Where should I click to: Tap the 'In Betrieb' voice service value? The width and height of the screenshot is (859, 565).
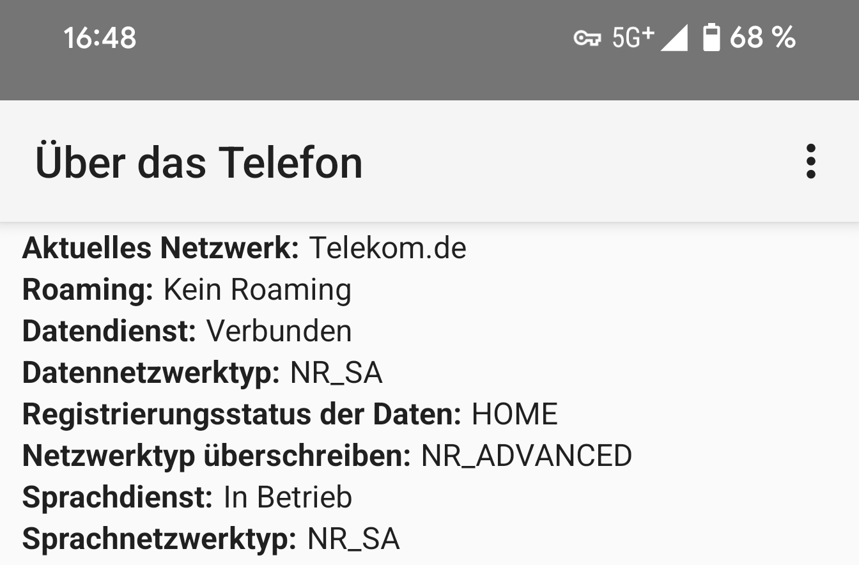coord(288,497)
